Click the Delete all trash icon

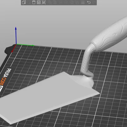point(34,2)
